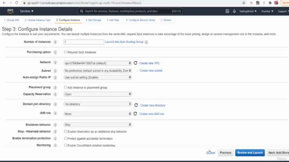Click info icon next to Subnet
Viewport: 289px width, 162px height.
pos(55,71)
